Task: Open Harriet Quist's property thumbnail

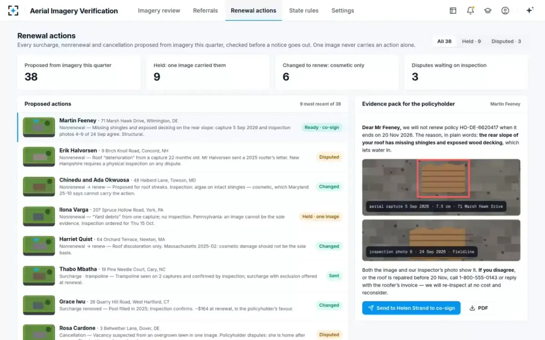Action: (x=39, y=246)
